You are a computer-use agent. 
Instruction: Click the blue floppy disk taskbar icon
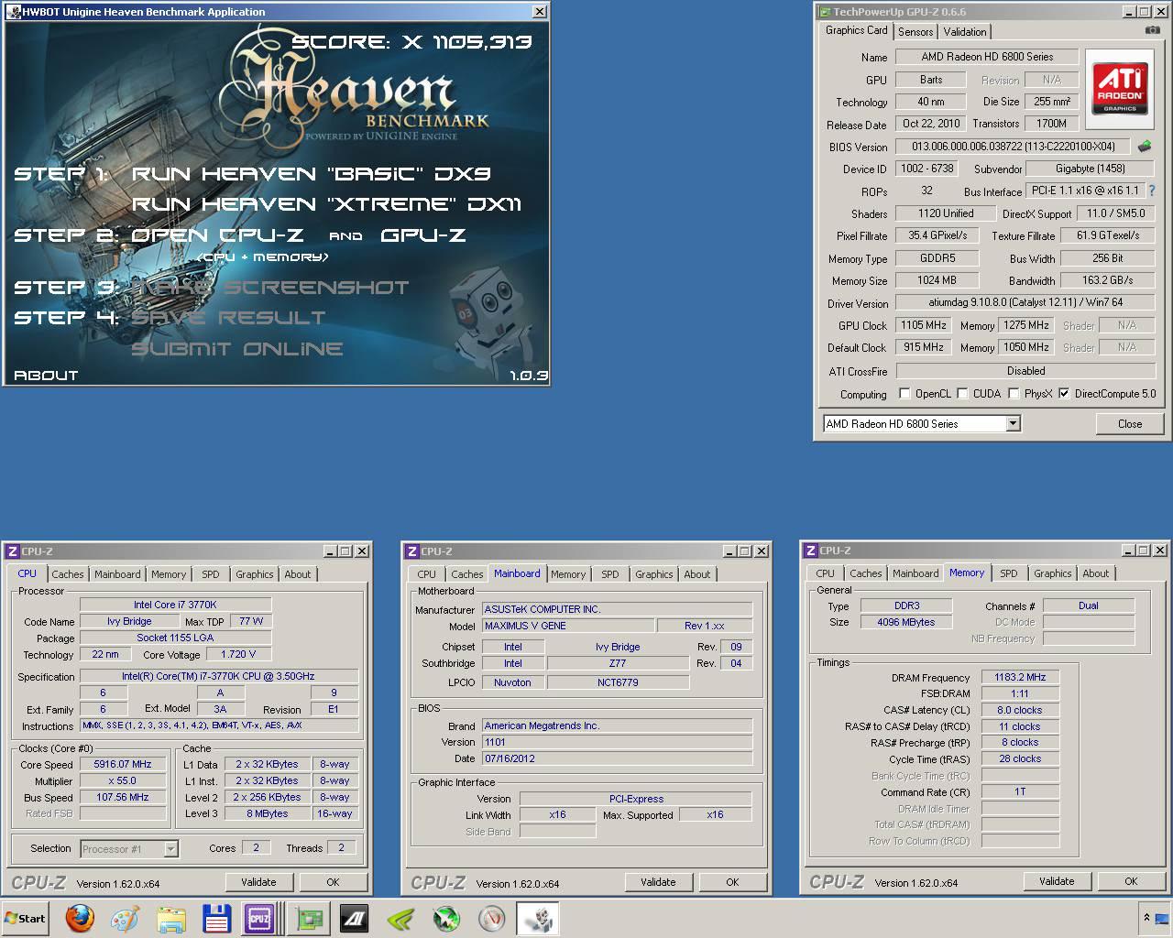pyautogui.click(x=216, y=918)
